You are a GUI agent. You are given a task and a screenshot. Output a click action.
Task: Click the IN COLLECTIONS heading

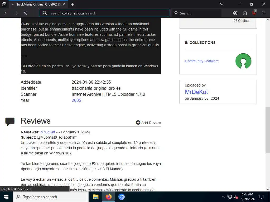point(200,43)
